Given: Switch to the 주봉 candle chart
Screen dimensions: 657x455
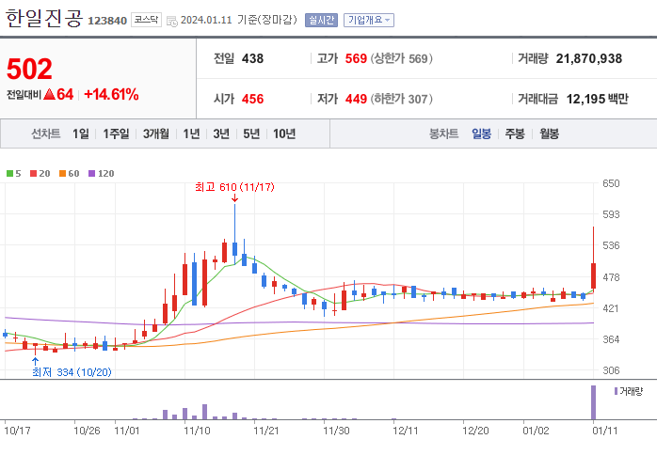Looking at the screenshot, I should click(515, 133).
